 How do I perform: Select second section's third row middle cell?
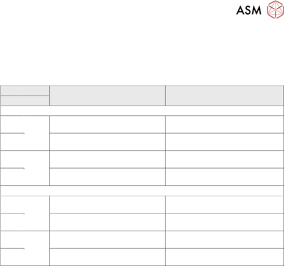coord(107,239)
